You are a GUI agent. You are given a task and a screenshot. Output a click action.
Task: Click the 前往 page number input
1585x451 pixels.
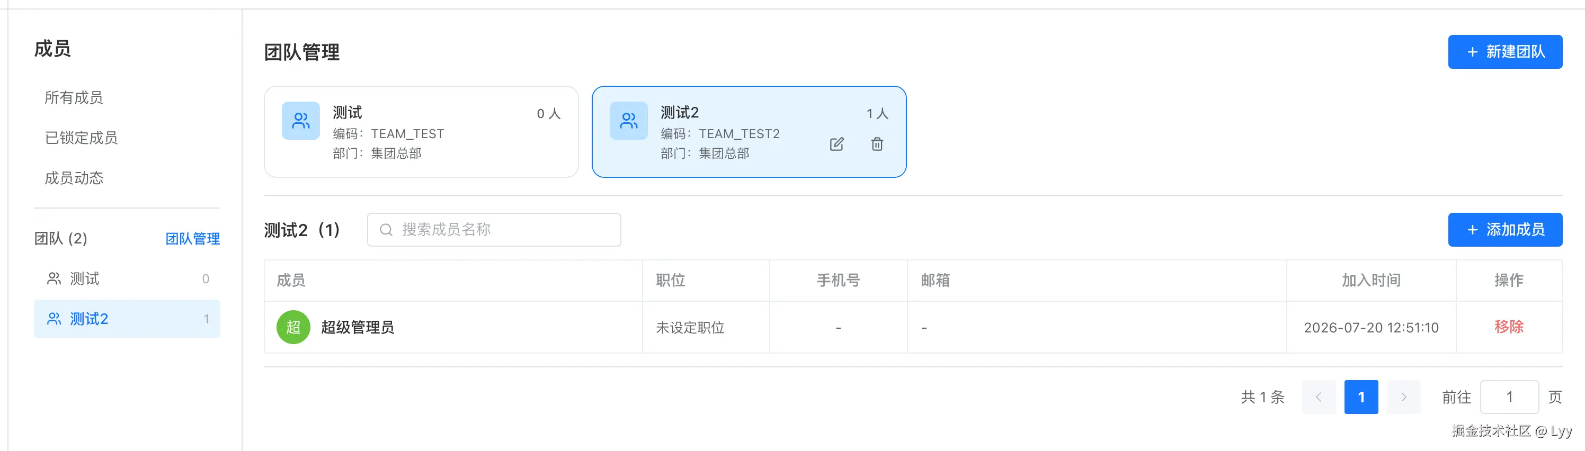pyautogui.click(x=1509, y=397)
